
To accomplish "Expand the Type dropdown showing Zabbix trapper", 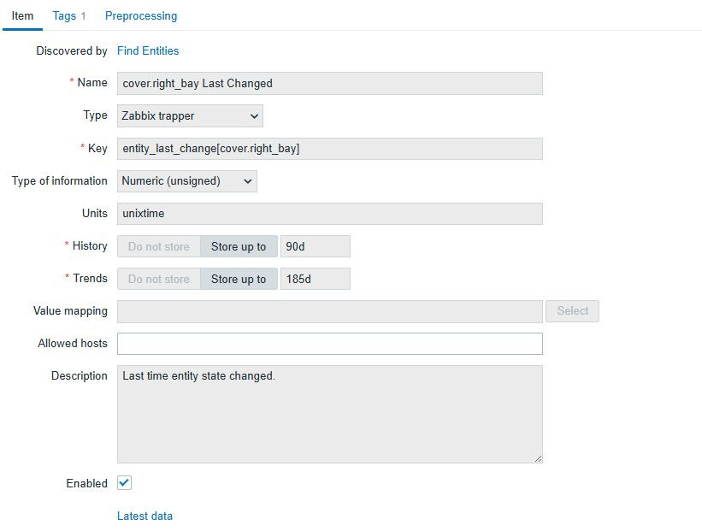I will (x=190, y=115).
